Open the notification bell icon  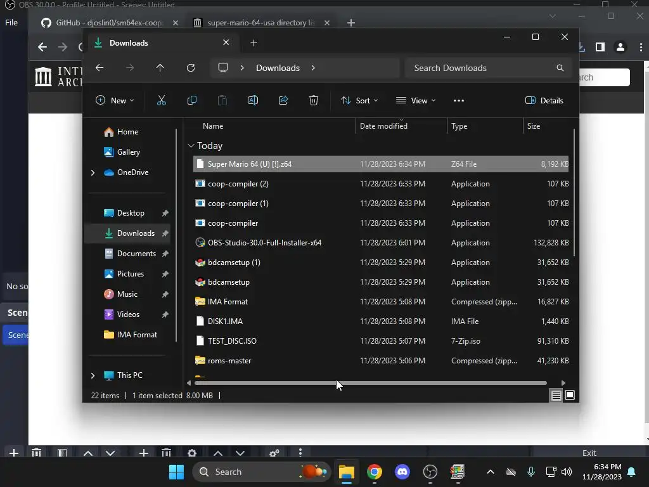(632, 472)
